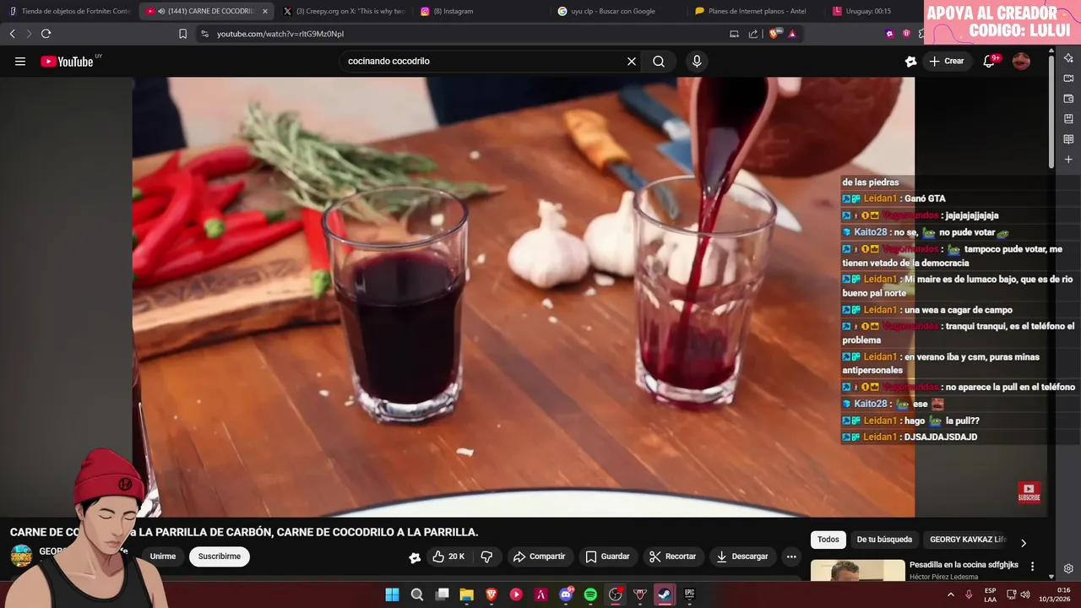This screenshot has width=1081, height=608.
Task: Clear the search text with the X
Action: tap(631, 61)
